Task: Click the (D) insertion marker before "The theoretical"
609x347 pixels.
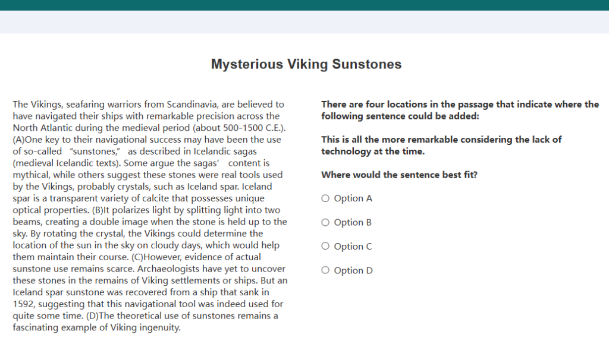Action: click(x=92, y=316)
